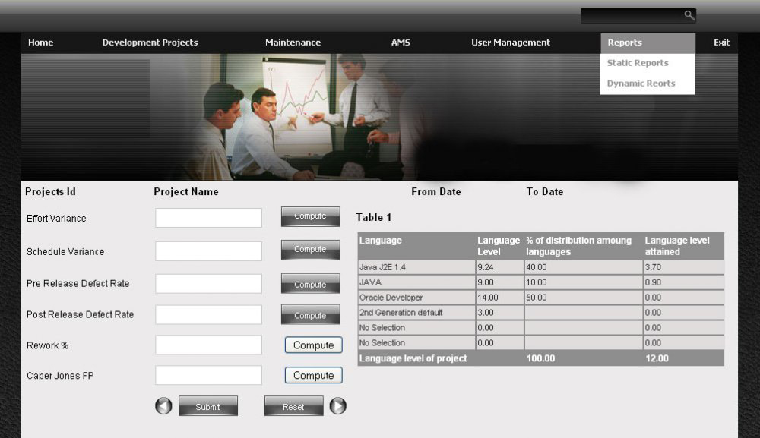
Task: Click the top search text box
Action: (x=631, y=15)
